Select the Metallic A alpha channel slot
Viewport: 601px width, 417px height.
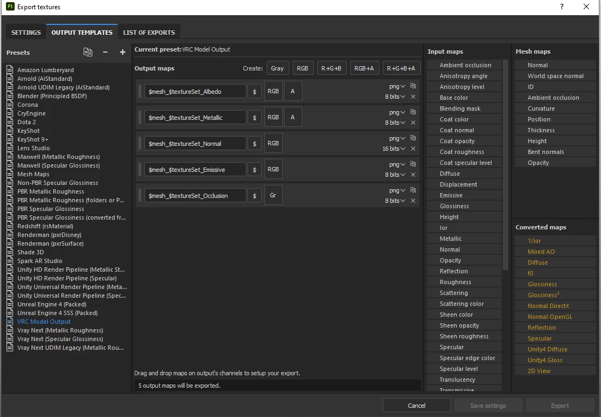pyautogui.click(x=293, y=117)
